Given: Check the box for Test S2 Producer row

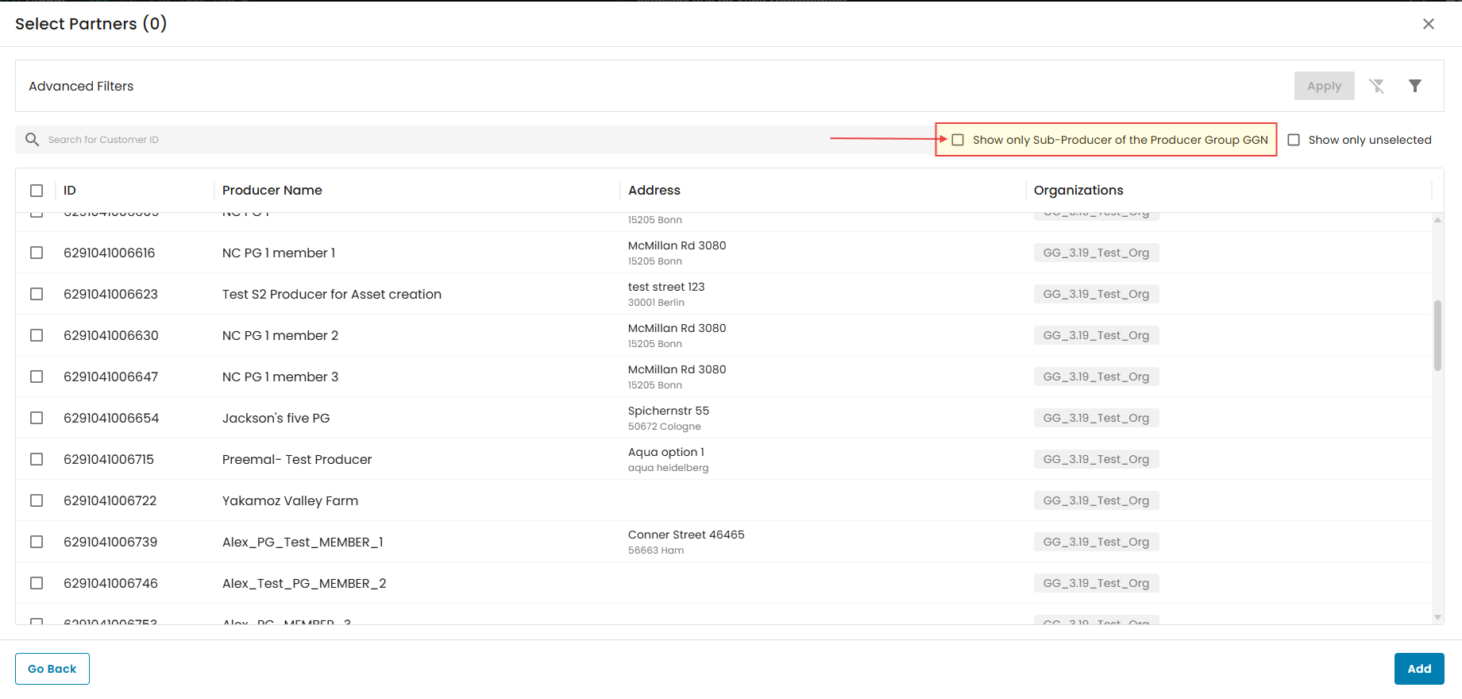Looking at the screenshot, I should pos(37,294).
